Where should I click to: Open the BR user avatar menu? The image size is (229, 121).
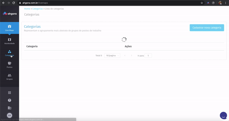pyautogui.click(x=9, y=116)
